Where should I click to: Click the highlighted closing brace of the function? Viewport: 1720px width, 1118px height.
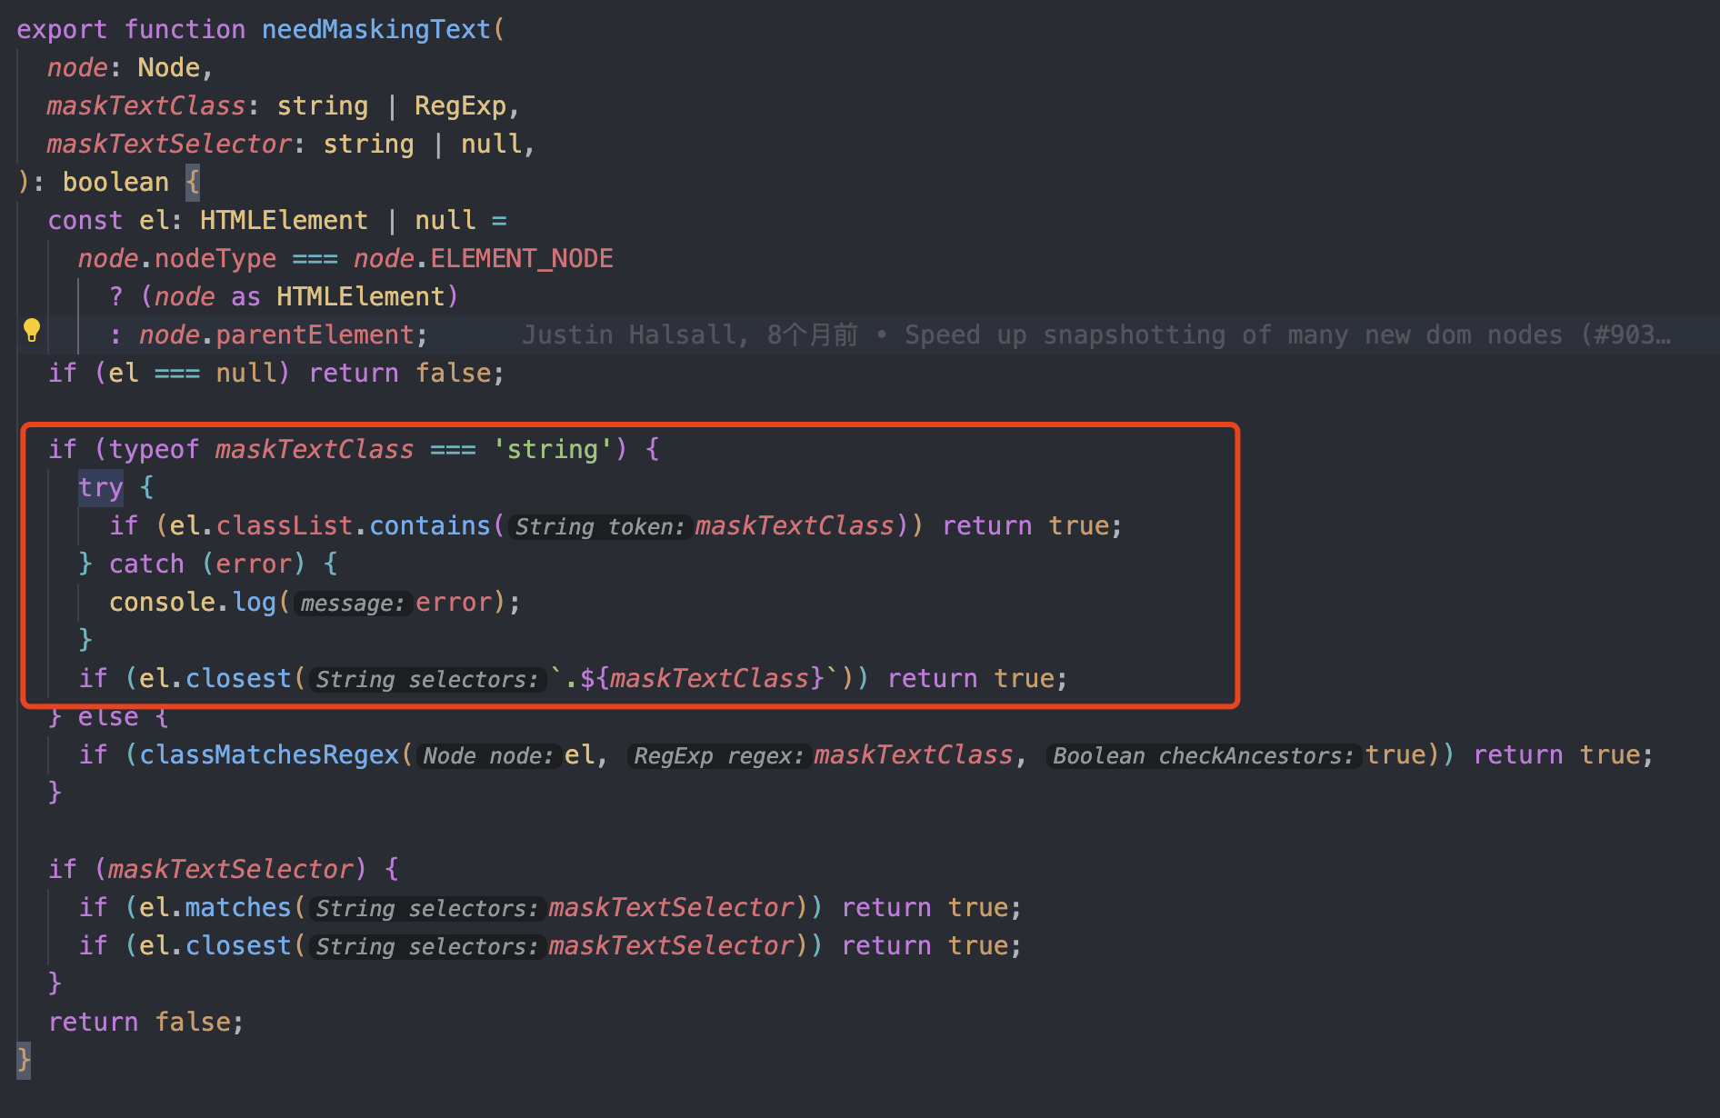click(x=24, y=1060)
